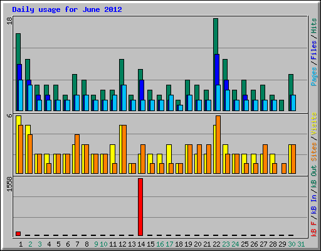Click the tall red kB bar for day 14
321x251 pixels.
tap(140, 207)
